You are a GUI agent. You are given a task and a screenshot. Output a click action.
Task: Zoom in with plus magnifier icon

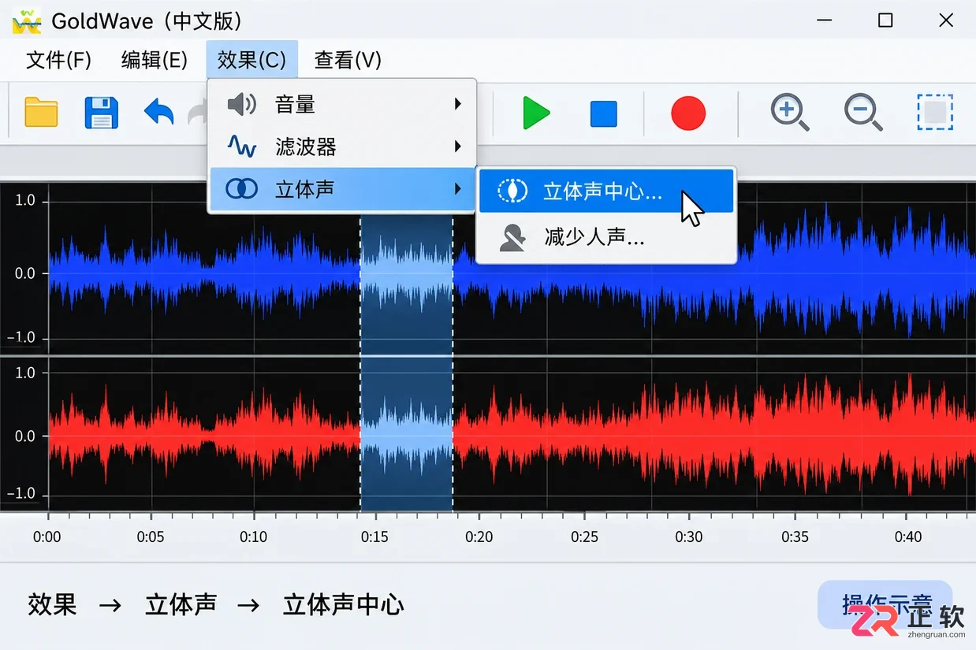coord(790,113)
